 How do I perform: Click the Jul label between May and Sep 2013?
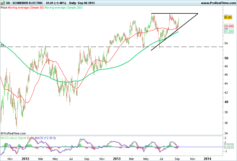[x=161, y=159]
